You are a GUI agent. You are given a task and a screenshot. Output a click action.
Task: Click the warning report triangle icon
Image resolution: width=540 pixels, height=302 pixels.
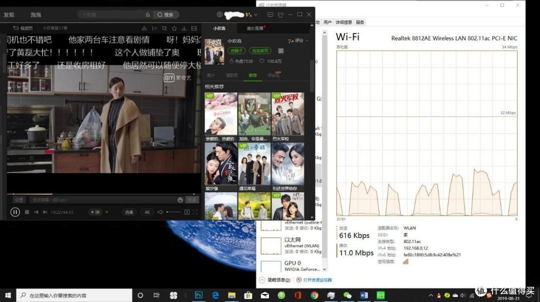click(144, 28)
